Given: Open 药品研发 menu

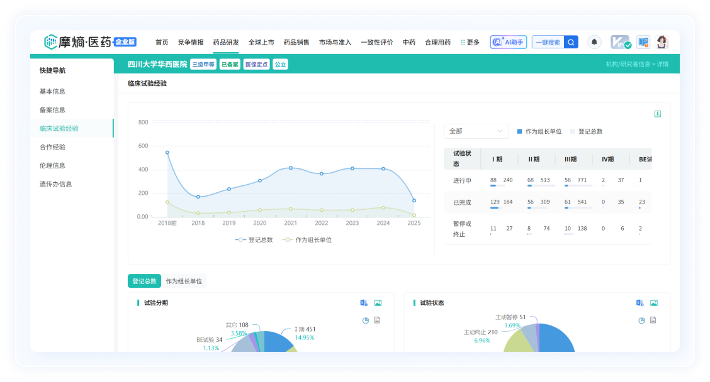Looking at the screenshot, I should [x=225, y=42].
